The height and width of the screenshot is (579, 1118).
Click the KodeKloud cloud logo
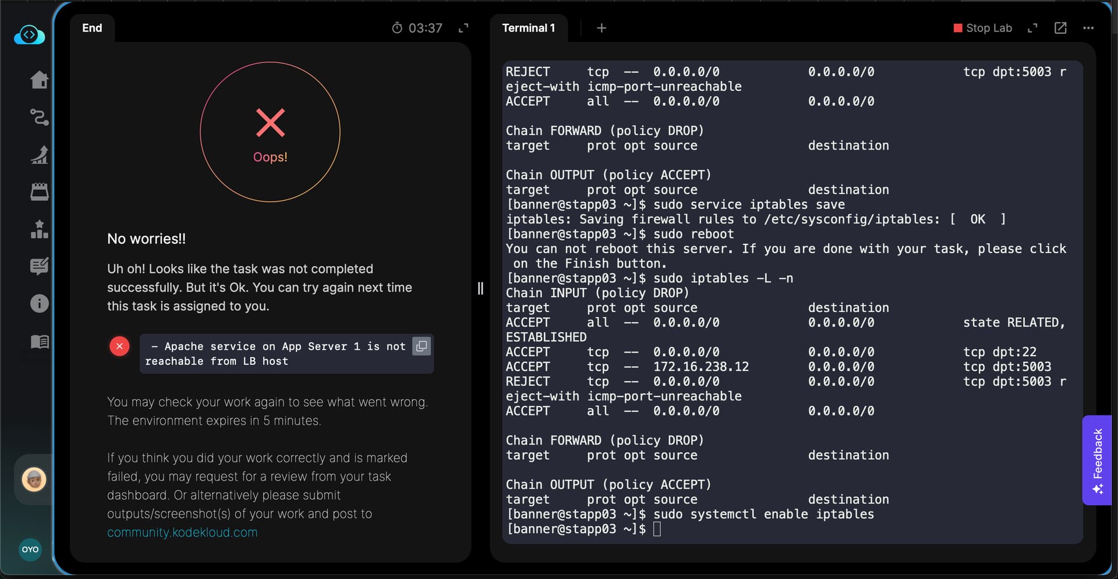29,35
